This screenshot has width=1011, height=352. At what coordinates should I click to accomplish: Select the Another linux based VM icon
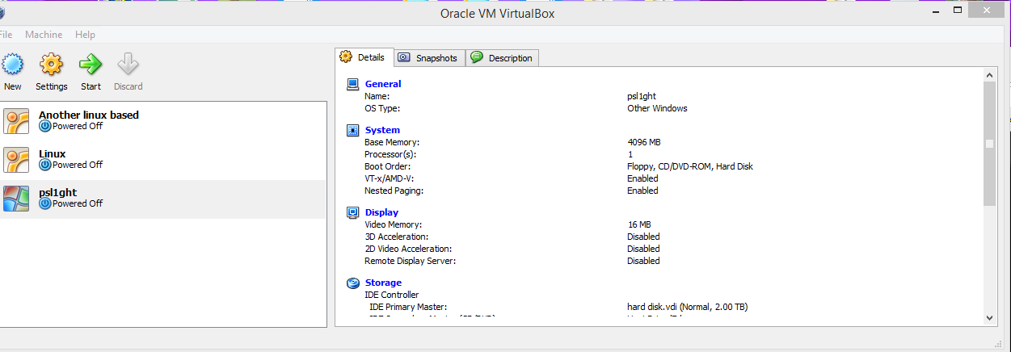coord(16,121)
